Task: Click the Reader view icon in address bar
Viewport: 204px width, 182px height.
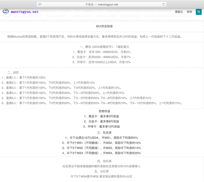Action: (40, 4)
